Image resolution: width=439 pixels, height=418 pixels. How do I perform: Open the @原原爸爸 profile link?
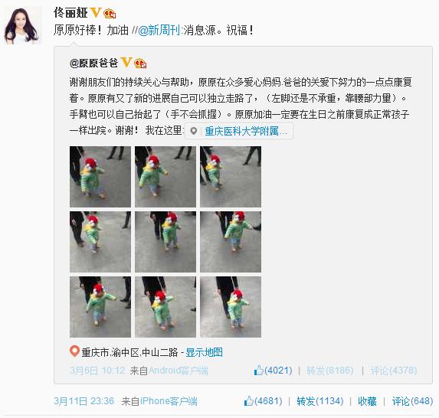tap(93, 63)
